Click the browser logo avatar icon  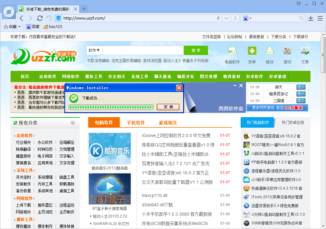click(x=9, y=12)
